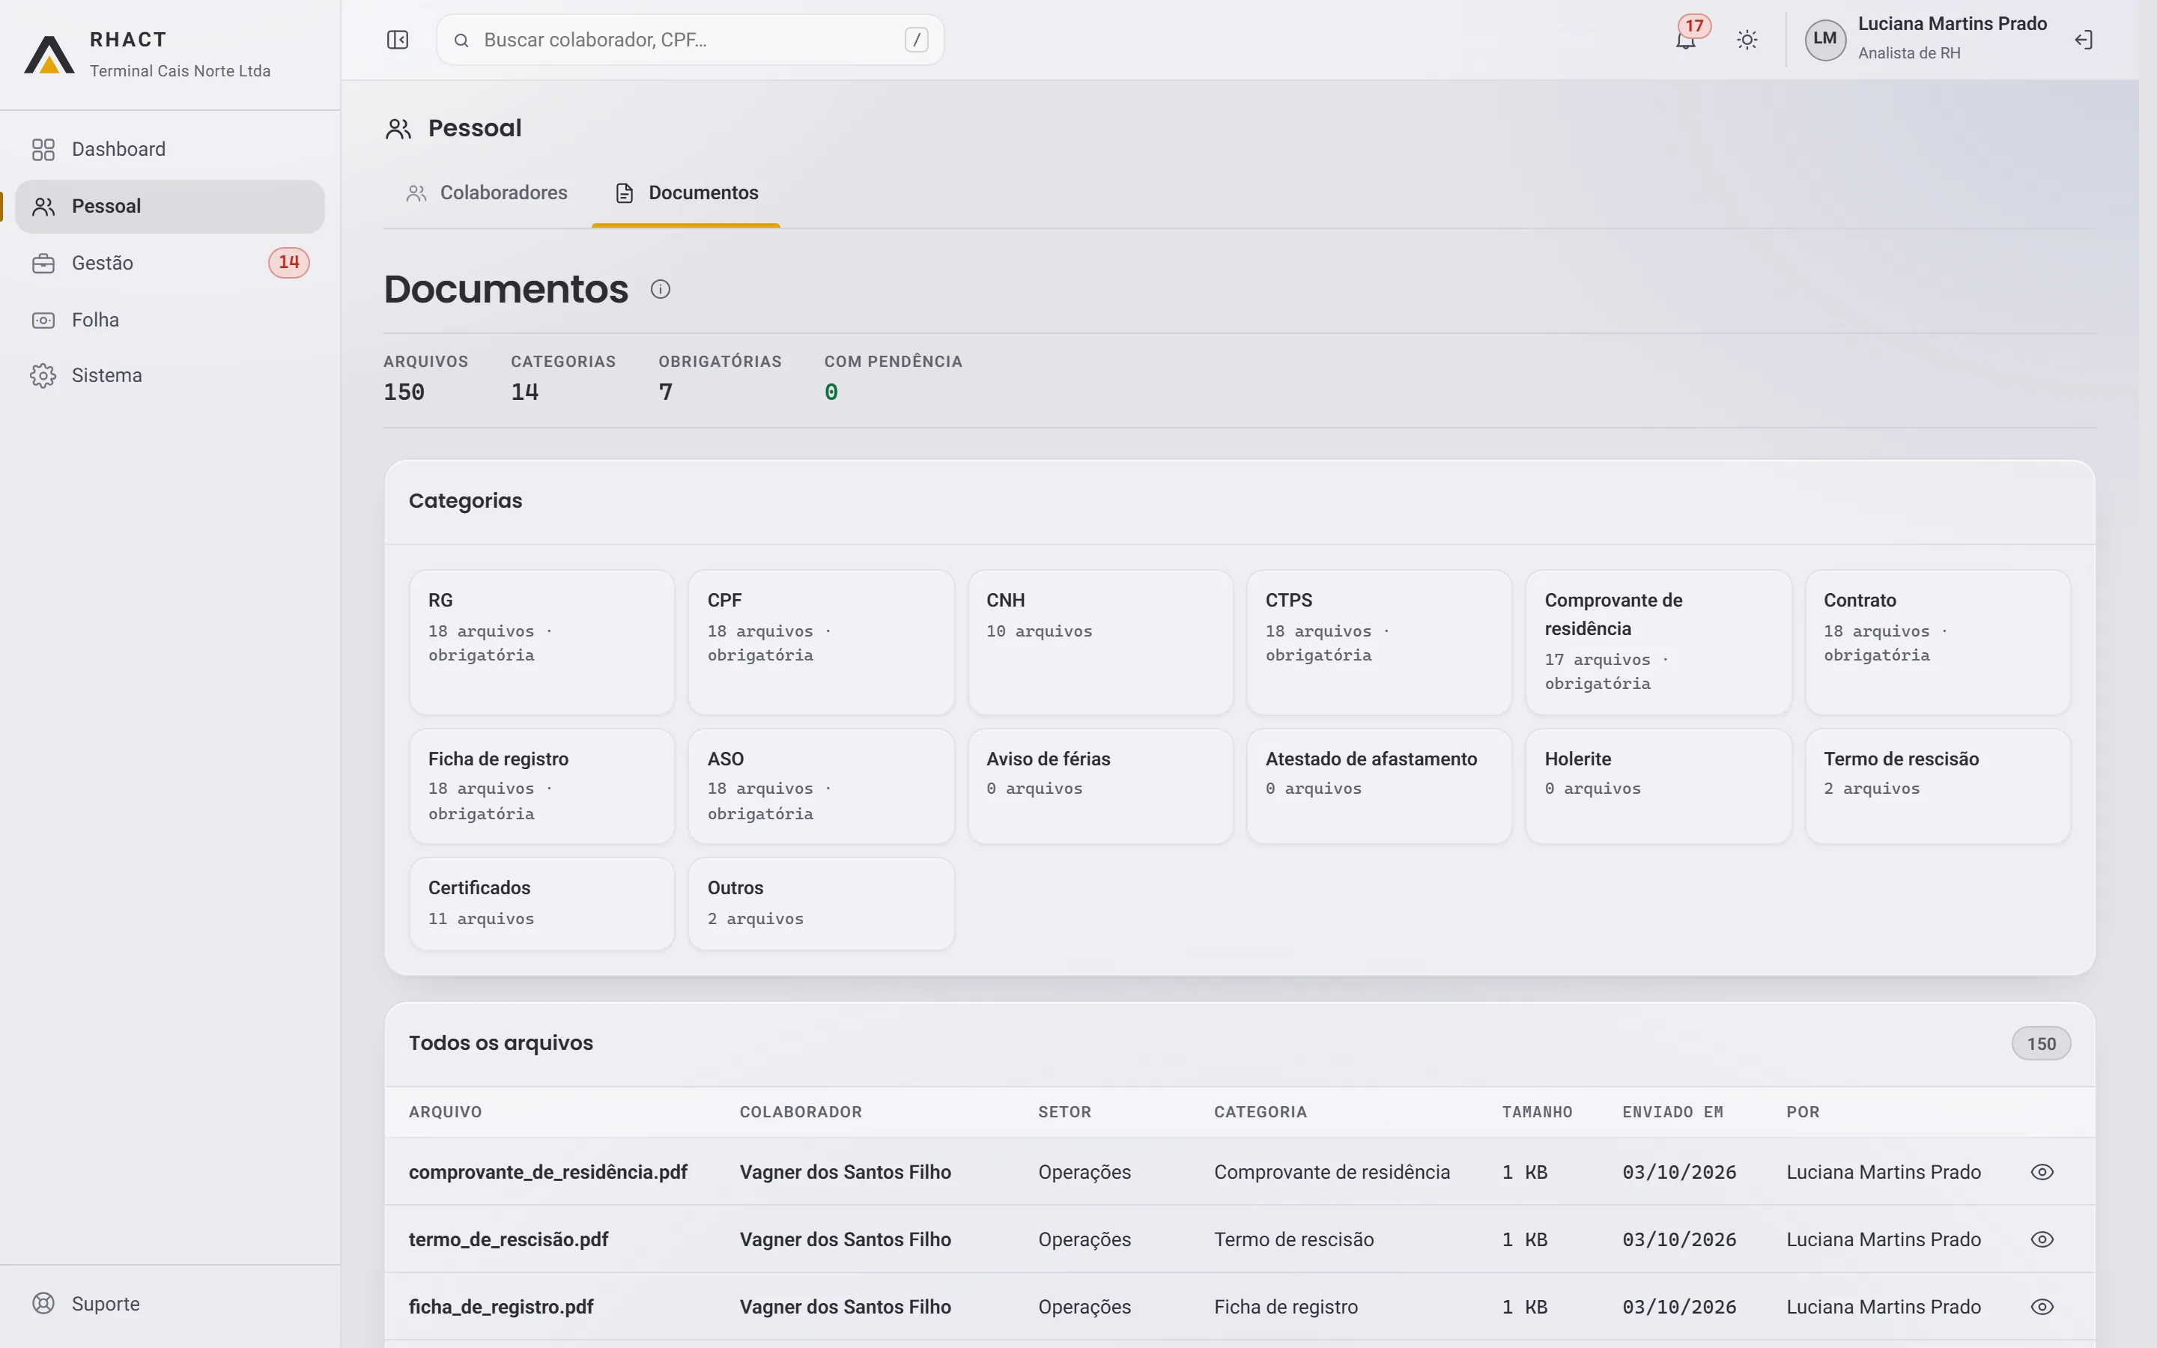This screenshot has width=2157, height=1348.
Task: Open the CNH category card
Action: point(1100,642)
